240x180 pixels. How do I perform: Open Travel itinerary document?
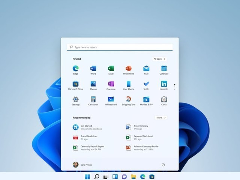coord(137,127)
